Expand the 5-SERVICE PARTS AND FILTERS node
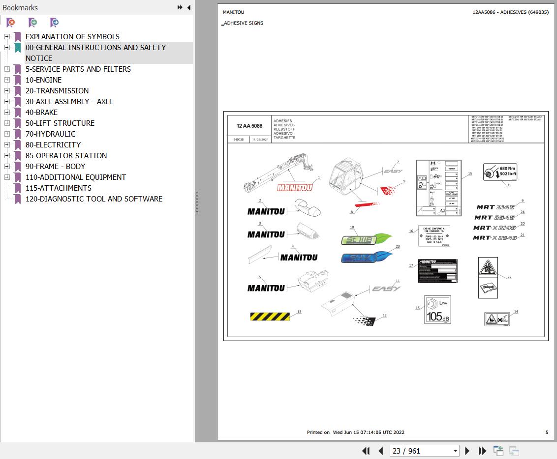The height and width of the screenshot is (459, 557). click(x=7, y=69)
